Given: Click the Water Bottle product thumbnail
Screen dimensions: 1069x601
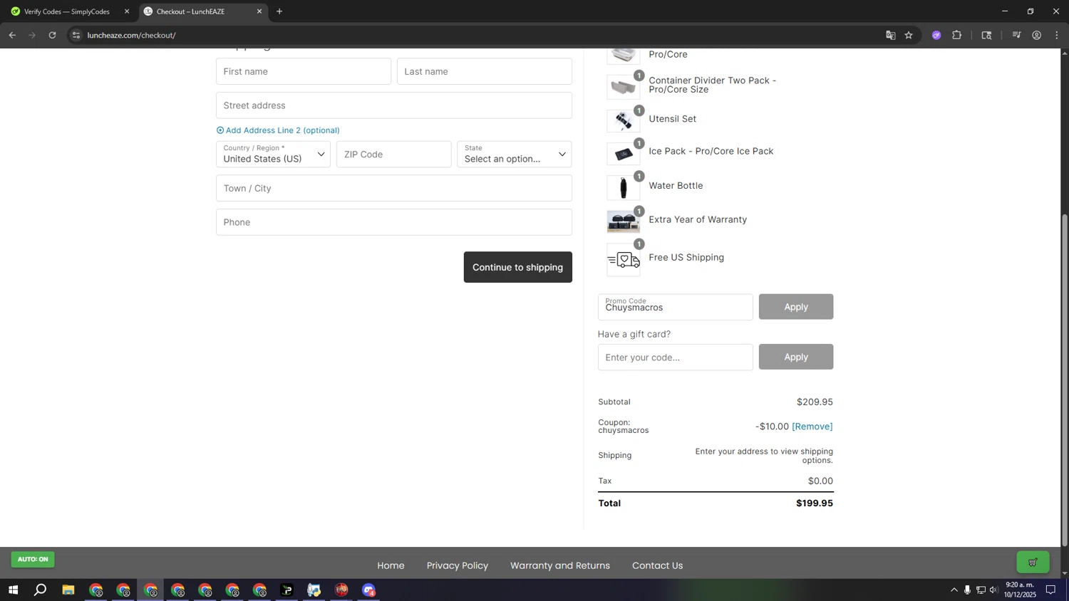Looking at the screenshot, I should point(624,188).
